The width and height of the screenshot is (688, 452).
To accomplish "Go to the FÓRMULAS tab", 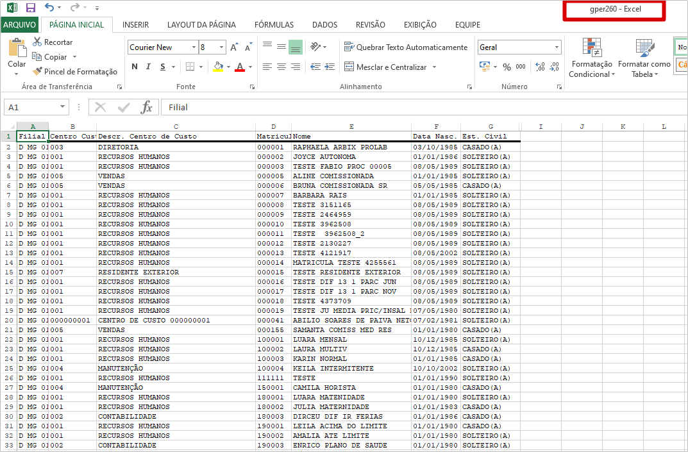I will [x=274, y=24].
